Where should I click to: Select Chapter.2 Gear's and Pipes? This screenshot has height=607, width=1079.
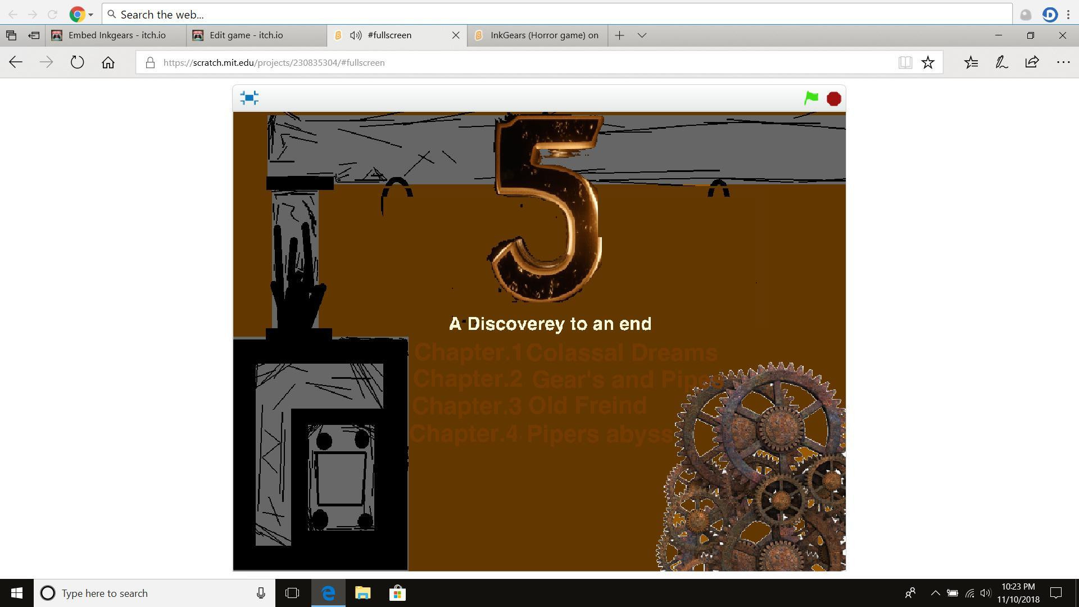(569, 379)
